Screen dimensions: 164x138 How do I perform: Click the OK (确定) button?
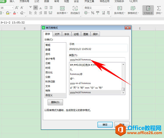(105, 125)
